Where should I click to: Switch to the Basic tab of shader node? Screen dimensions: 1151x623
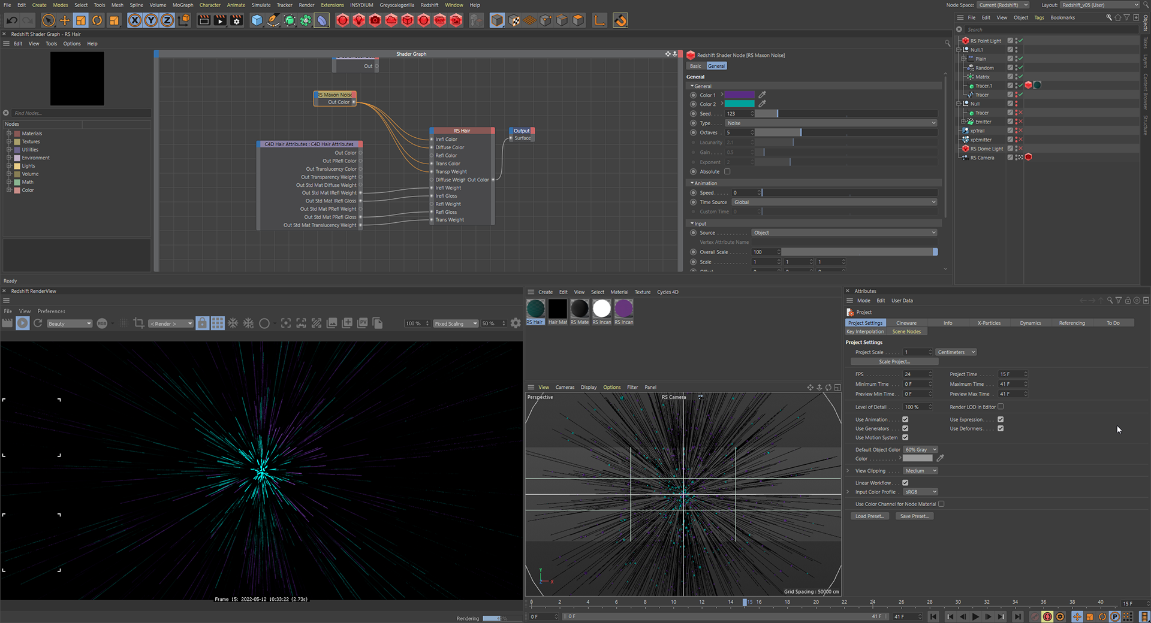695,66
